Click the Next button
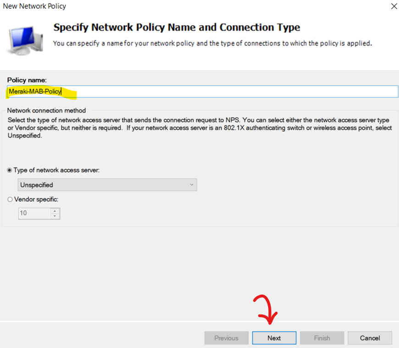Viewport: 399px width, 348px height. coord(274,338)
